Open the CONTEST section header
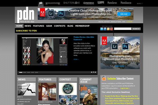158x105 pixels. [x=68, y=80]
